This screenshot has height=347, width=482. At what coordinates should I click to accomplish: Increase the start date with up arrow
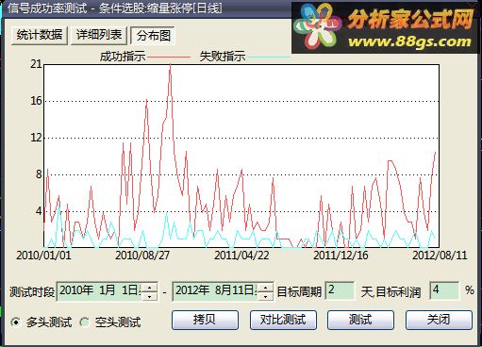click(150, 287)
